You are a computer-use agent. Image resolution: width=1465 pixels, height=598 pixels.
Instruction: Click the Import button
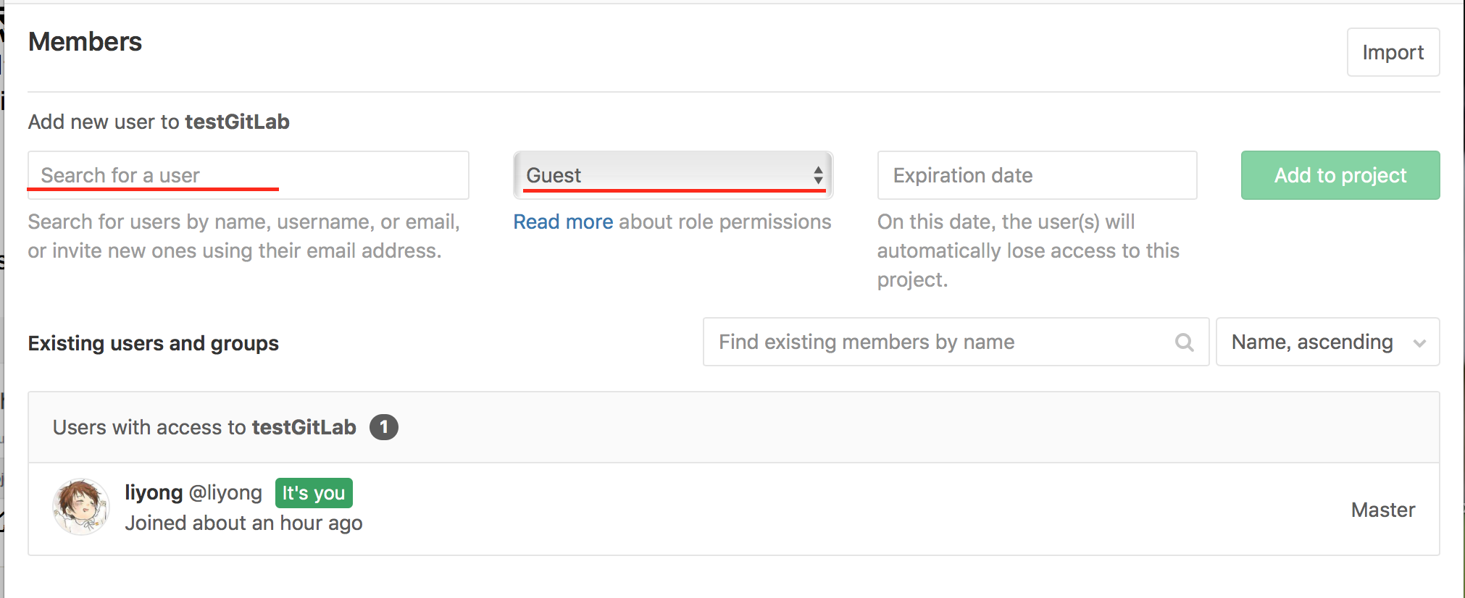1393,52
